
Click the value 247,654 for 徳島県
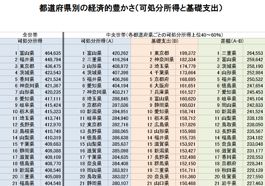coord(255,86)
